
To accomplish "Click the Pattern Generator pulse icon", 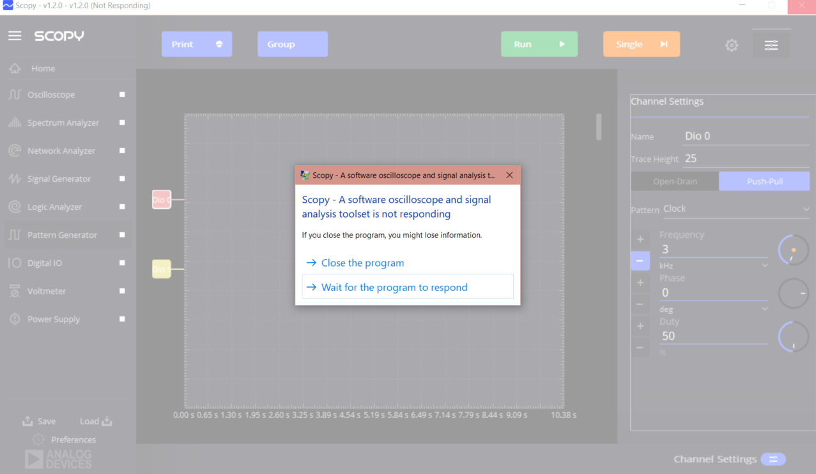I will click(x=15, y=235).
